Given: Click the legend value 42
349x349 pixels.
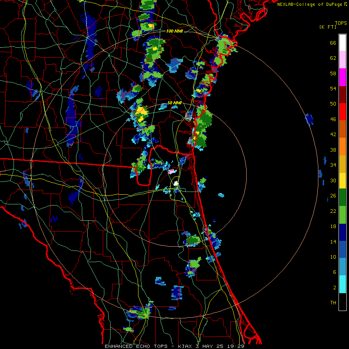Looking at the screenshot, I should point(333,135).
